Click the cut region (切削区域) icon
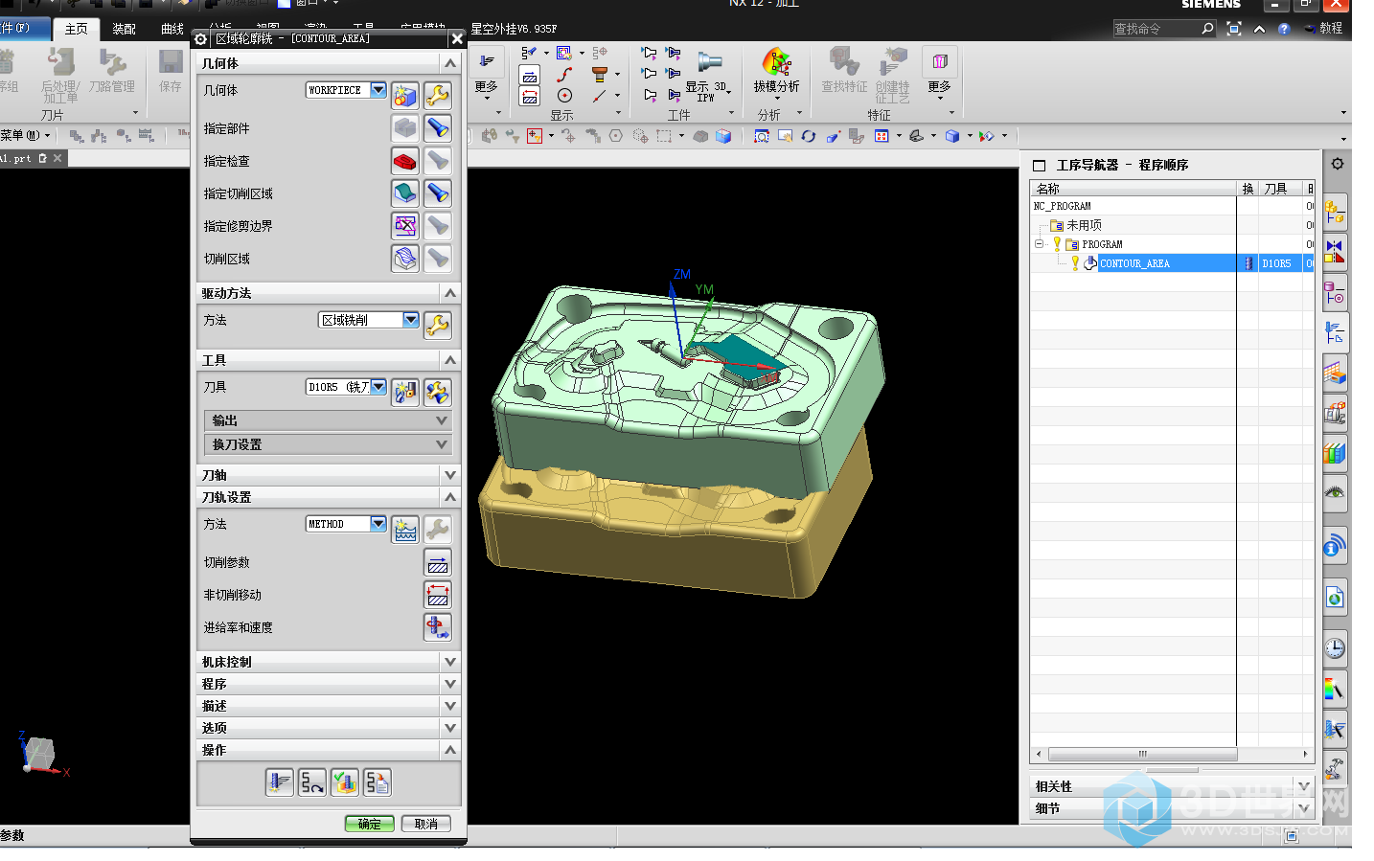 (x=405, y=258)
